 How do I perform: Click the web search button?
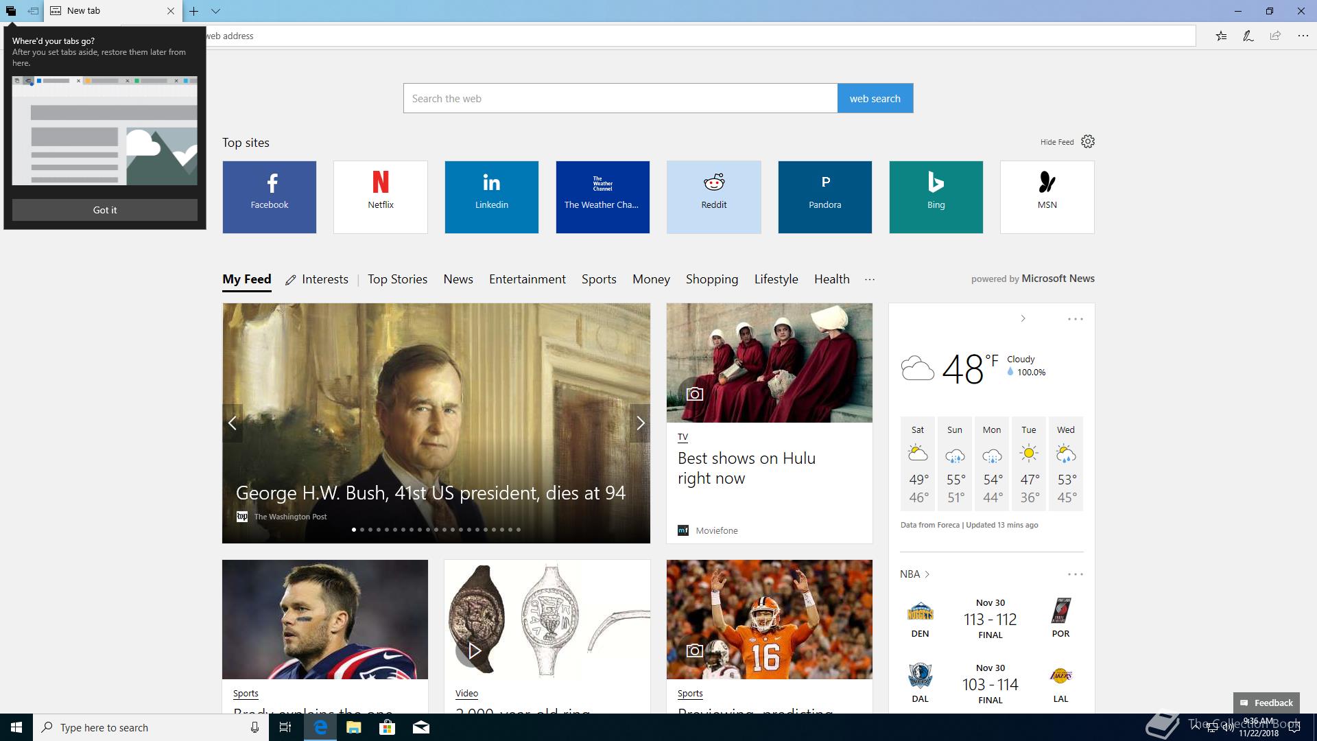[x=875, y=98]
